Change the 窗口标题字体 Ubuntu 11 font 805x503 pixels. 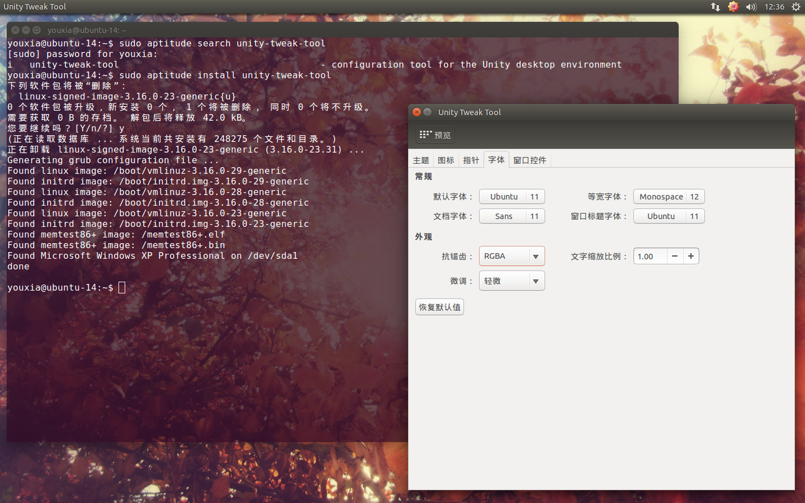coord(669,216)
